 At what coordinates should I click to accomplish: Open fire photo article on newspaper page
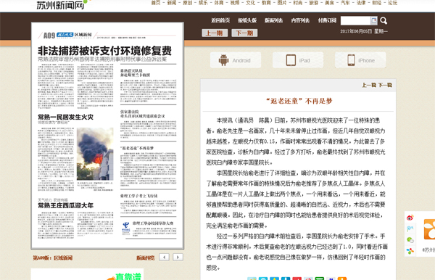point(95,154)
